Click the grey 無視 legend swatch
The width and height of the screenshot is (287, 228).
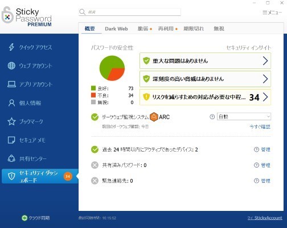coord(93,102)
